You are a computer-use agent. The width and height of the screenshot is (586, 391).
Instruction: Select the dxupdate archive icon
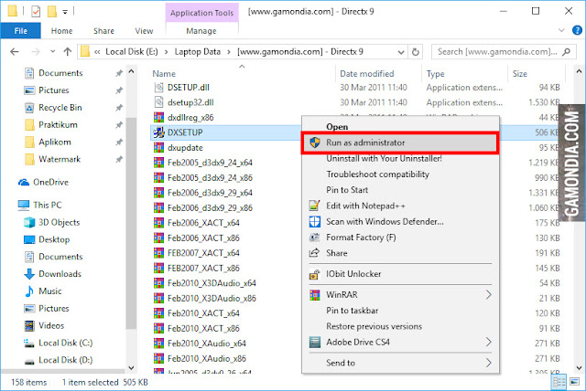(158, 148)
